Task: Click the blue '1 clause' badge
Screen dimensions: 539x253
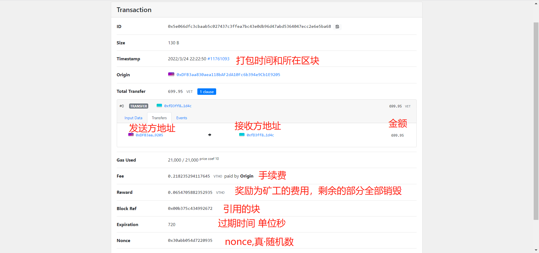Action: (x=207, y=91)
